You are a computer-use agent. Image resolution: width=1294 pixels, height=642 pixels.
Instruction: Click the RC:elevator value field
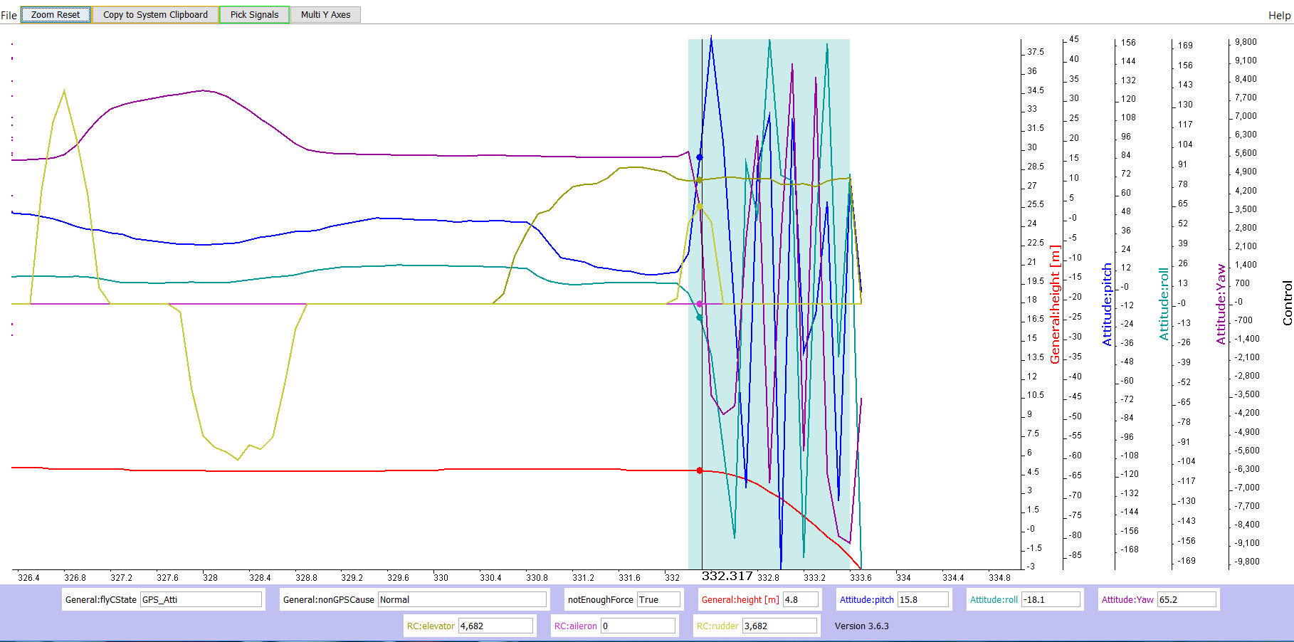495,626
